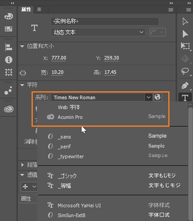
Task: Choose _等幅 font from list
Action: click(x=113, y=186)
